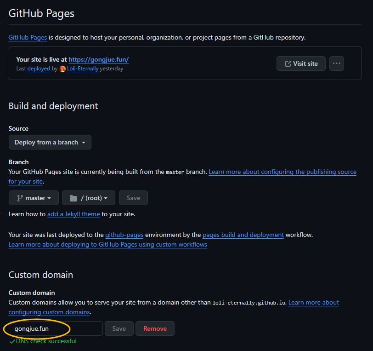
Task: Open the master branch dropdown
Action: pyautogui.click(x=34, y=198)
